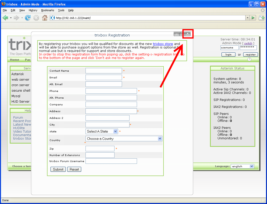
Task: Click the Contact Name field
Action: pyautogui.click(x=104, y=71)
